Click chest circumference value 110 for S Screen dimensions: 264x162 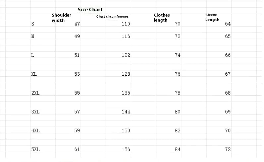[126, 24]
